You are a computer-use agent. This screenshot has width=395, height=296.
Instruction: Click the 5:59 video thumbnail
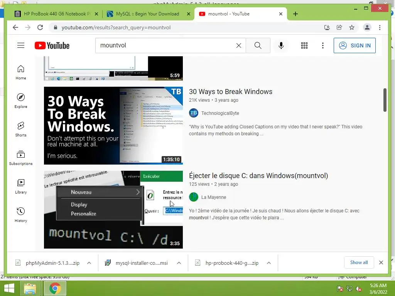[113, 68]
